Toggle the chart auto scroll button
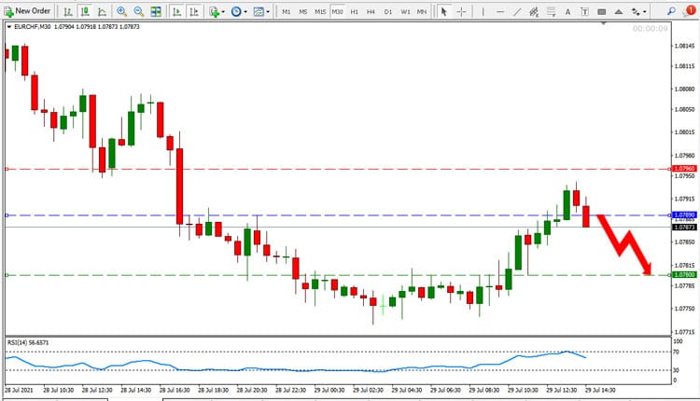Viewport: 700px width, 401px height. (177, 11)
